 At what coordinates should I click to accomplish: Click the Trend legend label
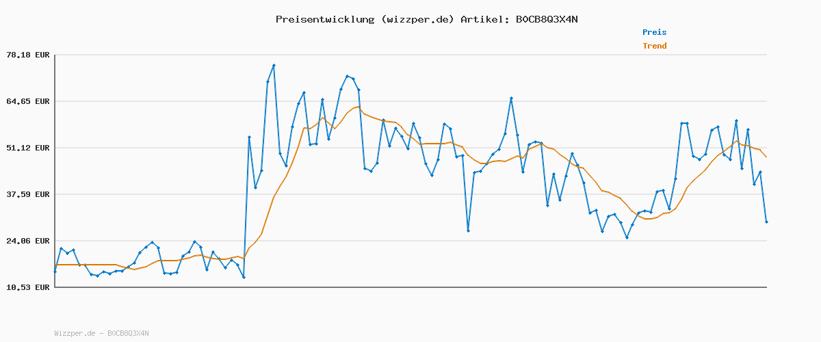[654, 46]
